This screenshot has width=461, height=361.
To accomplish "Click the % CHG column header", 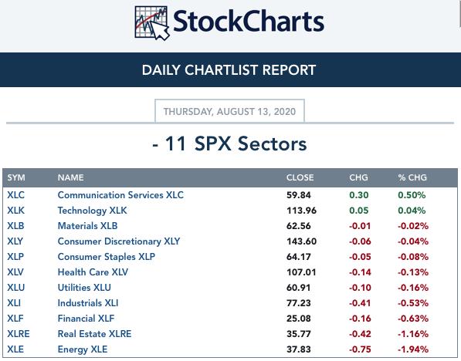I will point(412,177).
